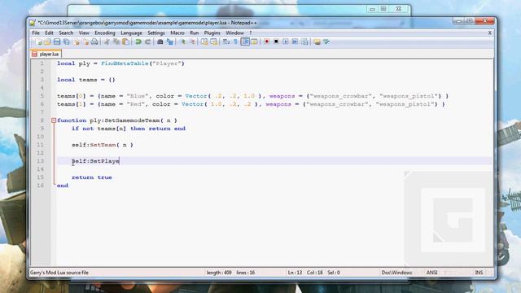Click the Paste clipboard icon
Image resolution: width=521 pixels, height=293 pixels.
click(x=125, y=42)
